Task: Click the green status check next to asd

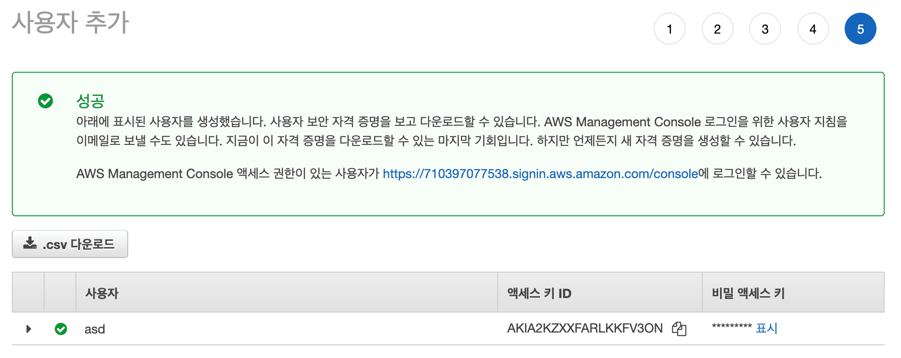Action: pyautogui.click(x=61, y=329)
